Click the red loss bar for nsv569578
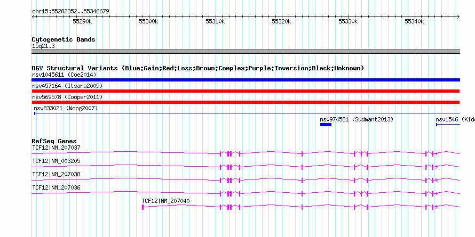 [246, 102]
